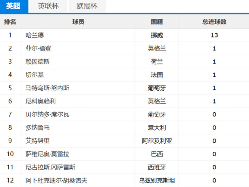Select player name 赖因德斯
This screenshot has width=249, height=187.
pos(38,62)
